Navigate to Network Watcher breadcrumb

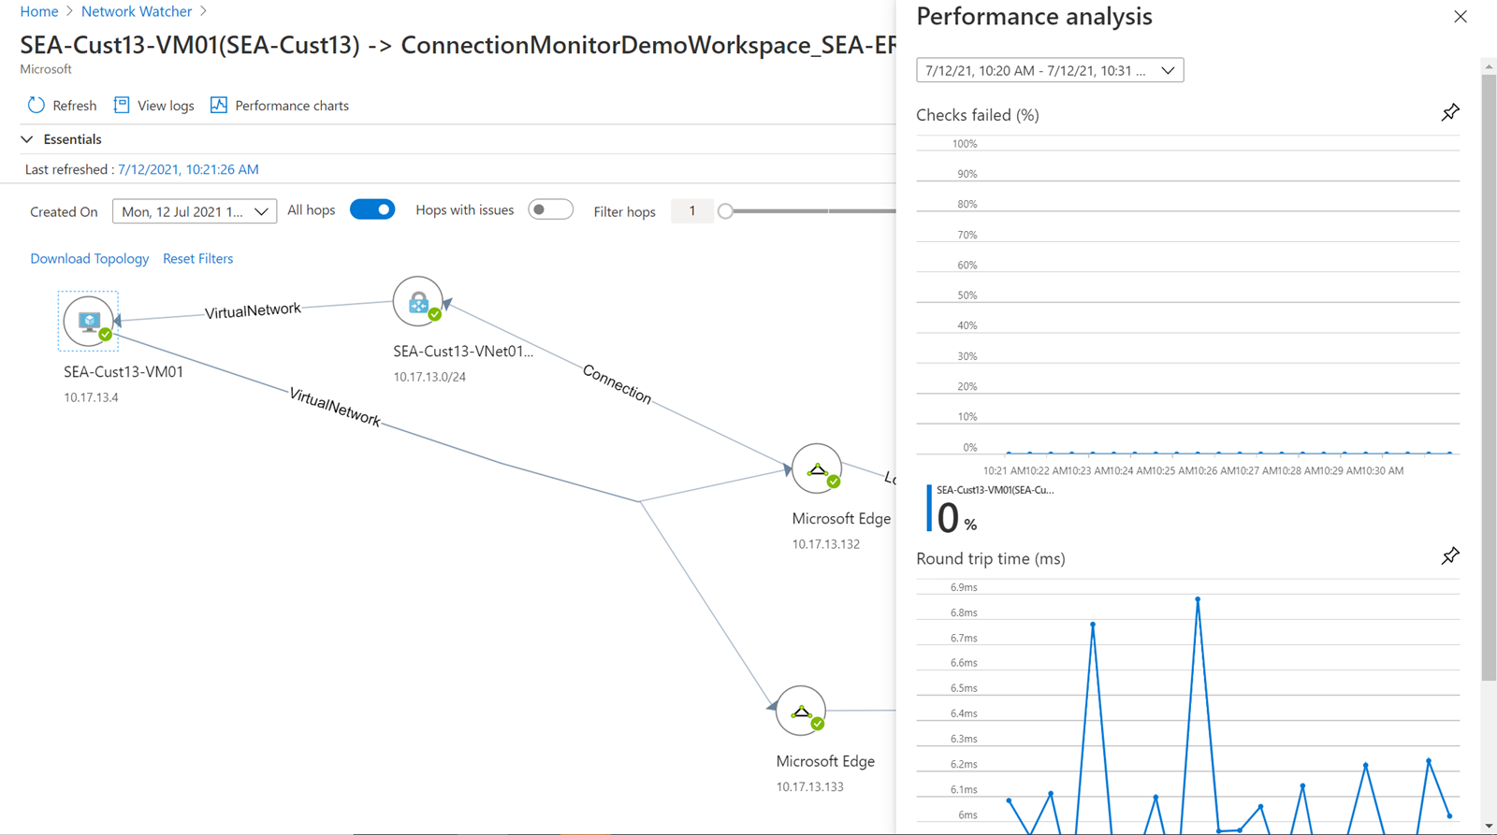coord(137,11)
